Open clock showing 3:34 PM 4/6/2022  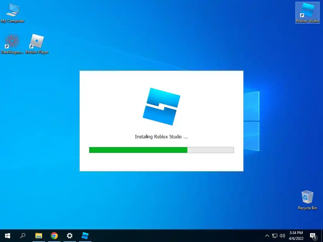click(x=296, y=236)
